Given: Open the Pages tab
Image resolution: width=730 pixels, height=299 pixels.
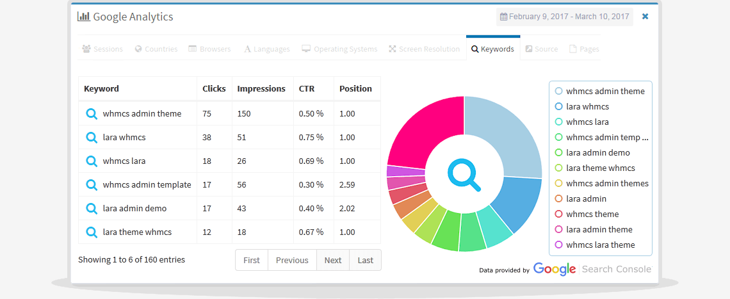Looking at the screenshot, I should point(584,49).
